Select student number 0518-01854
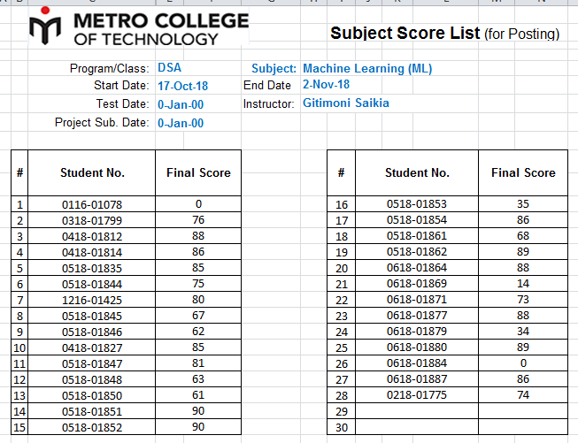Image resolution: width=578 pixels, height=443 pixels. tap(417, 220)
